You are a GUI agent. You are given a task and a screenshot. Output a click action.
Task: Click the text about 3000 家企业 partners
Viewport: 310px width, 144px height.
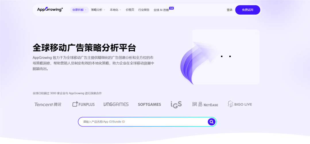tap(67, 93)
